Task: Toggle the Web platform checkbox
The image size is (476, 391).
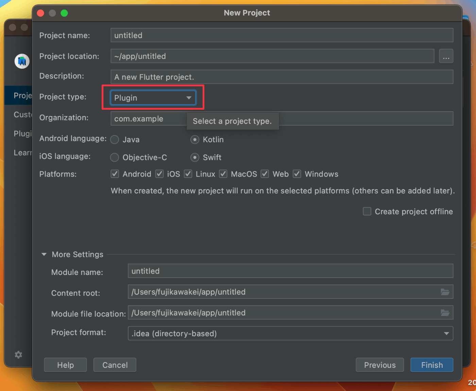Action: point(265,174)
